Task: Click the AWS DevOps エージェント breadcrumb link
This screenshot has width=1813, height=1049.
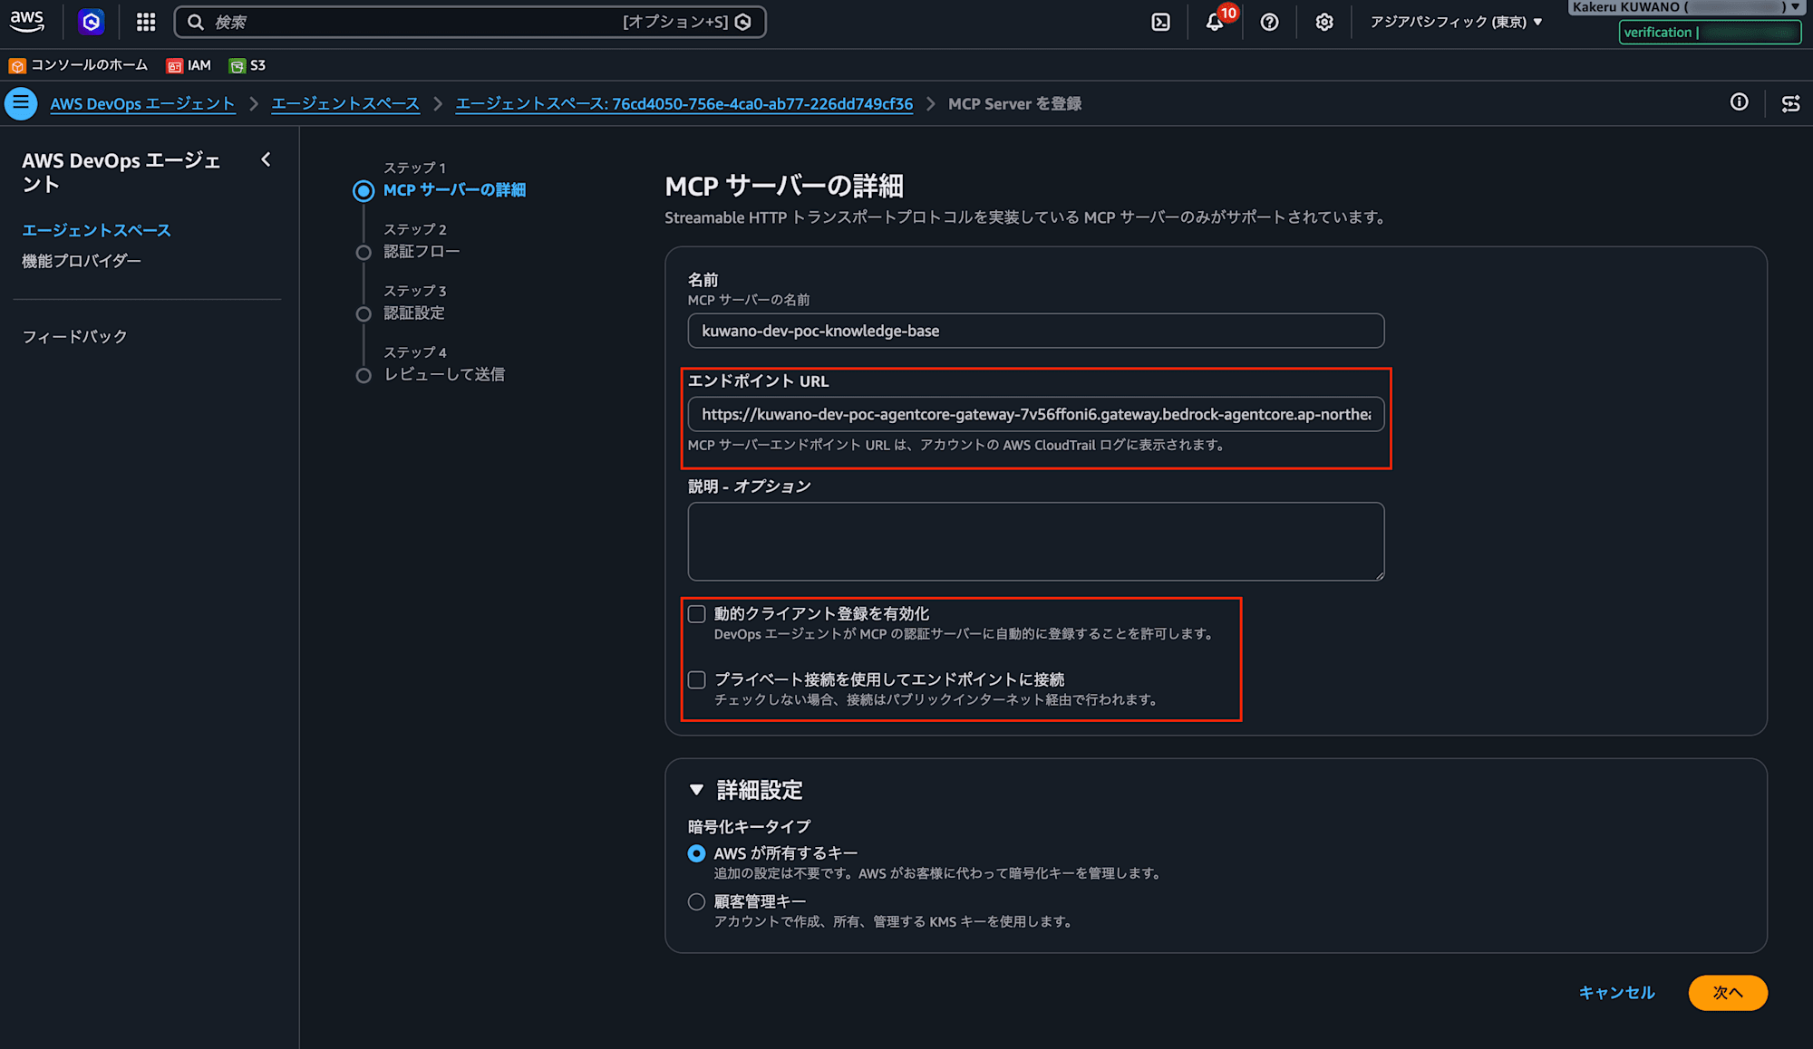Action: (142, 103)
